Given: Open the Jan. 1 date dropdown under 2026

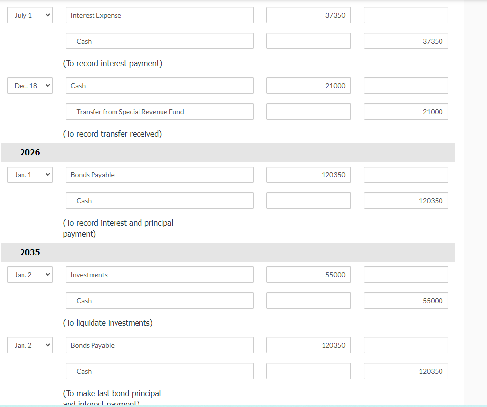Looking at the screenshot, I should point(29,174).
